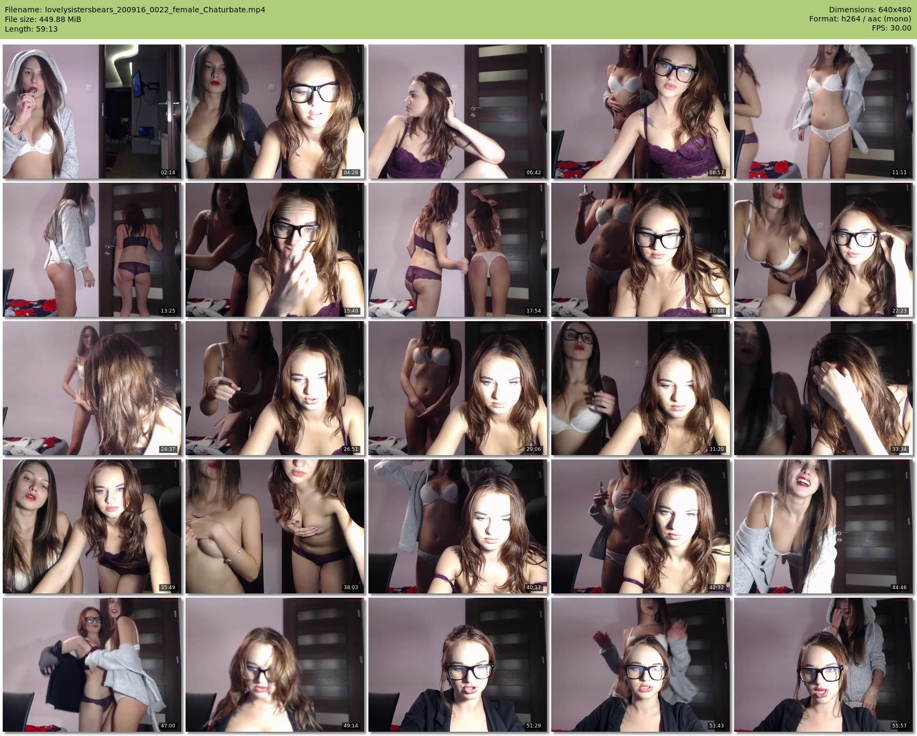
Task: Click the "Length: 59:13" text
Action: [31, 29]
